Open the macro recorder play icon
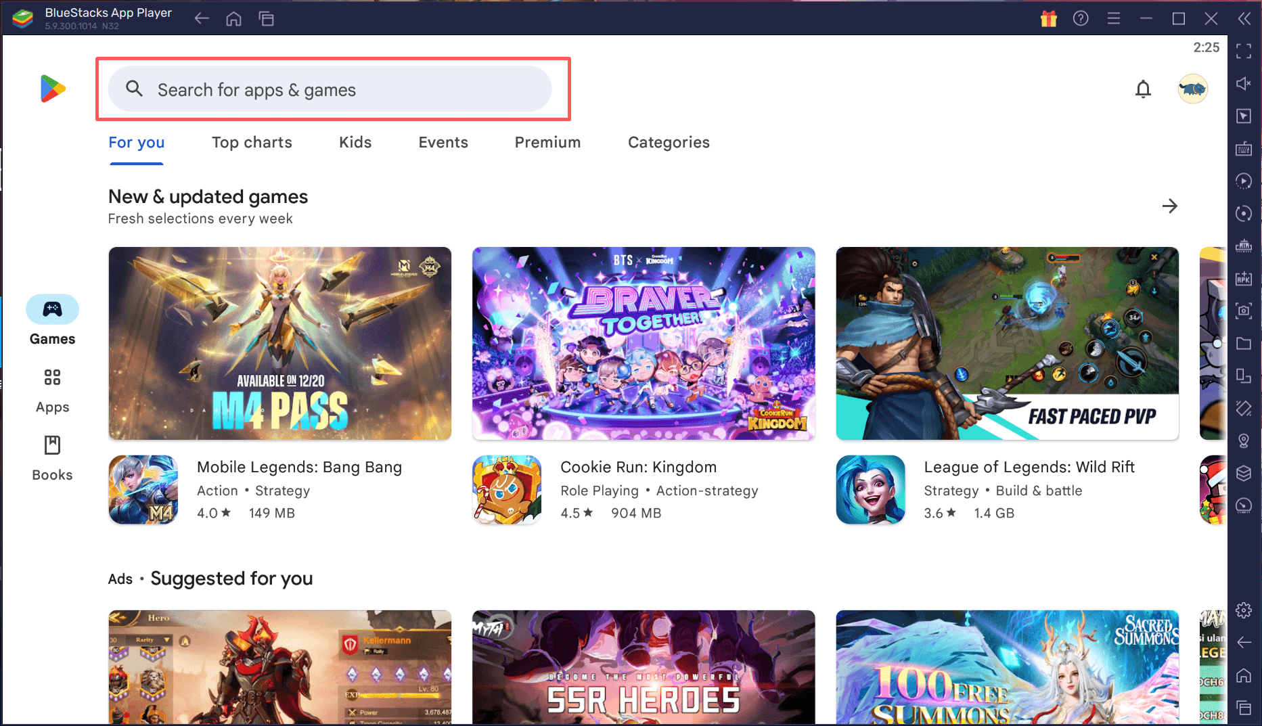This screenshot has height=726, width=1262. [x=1244, y=181]
